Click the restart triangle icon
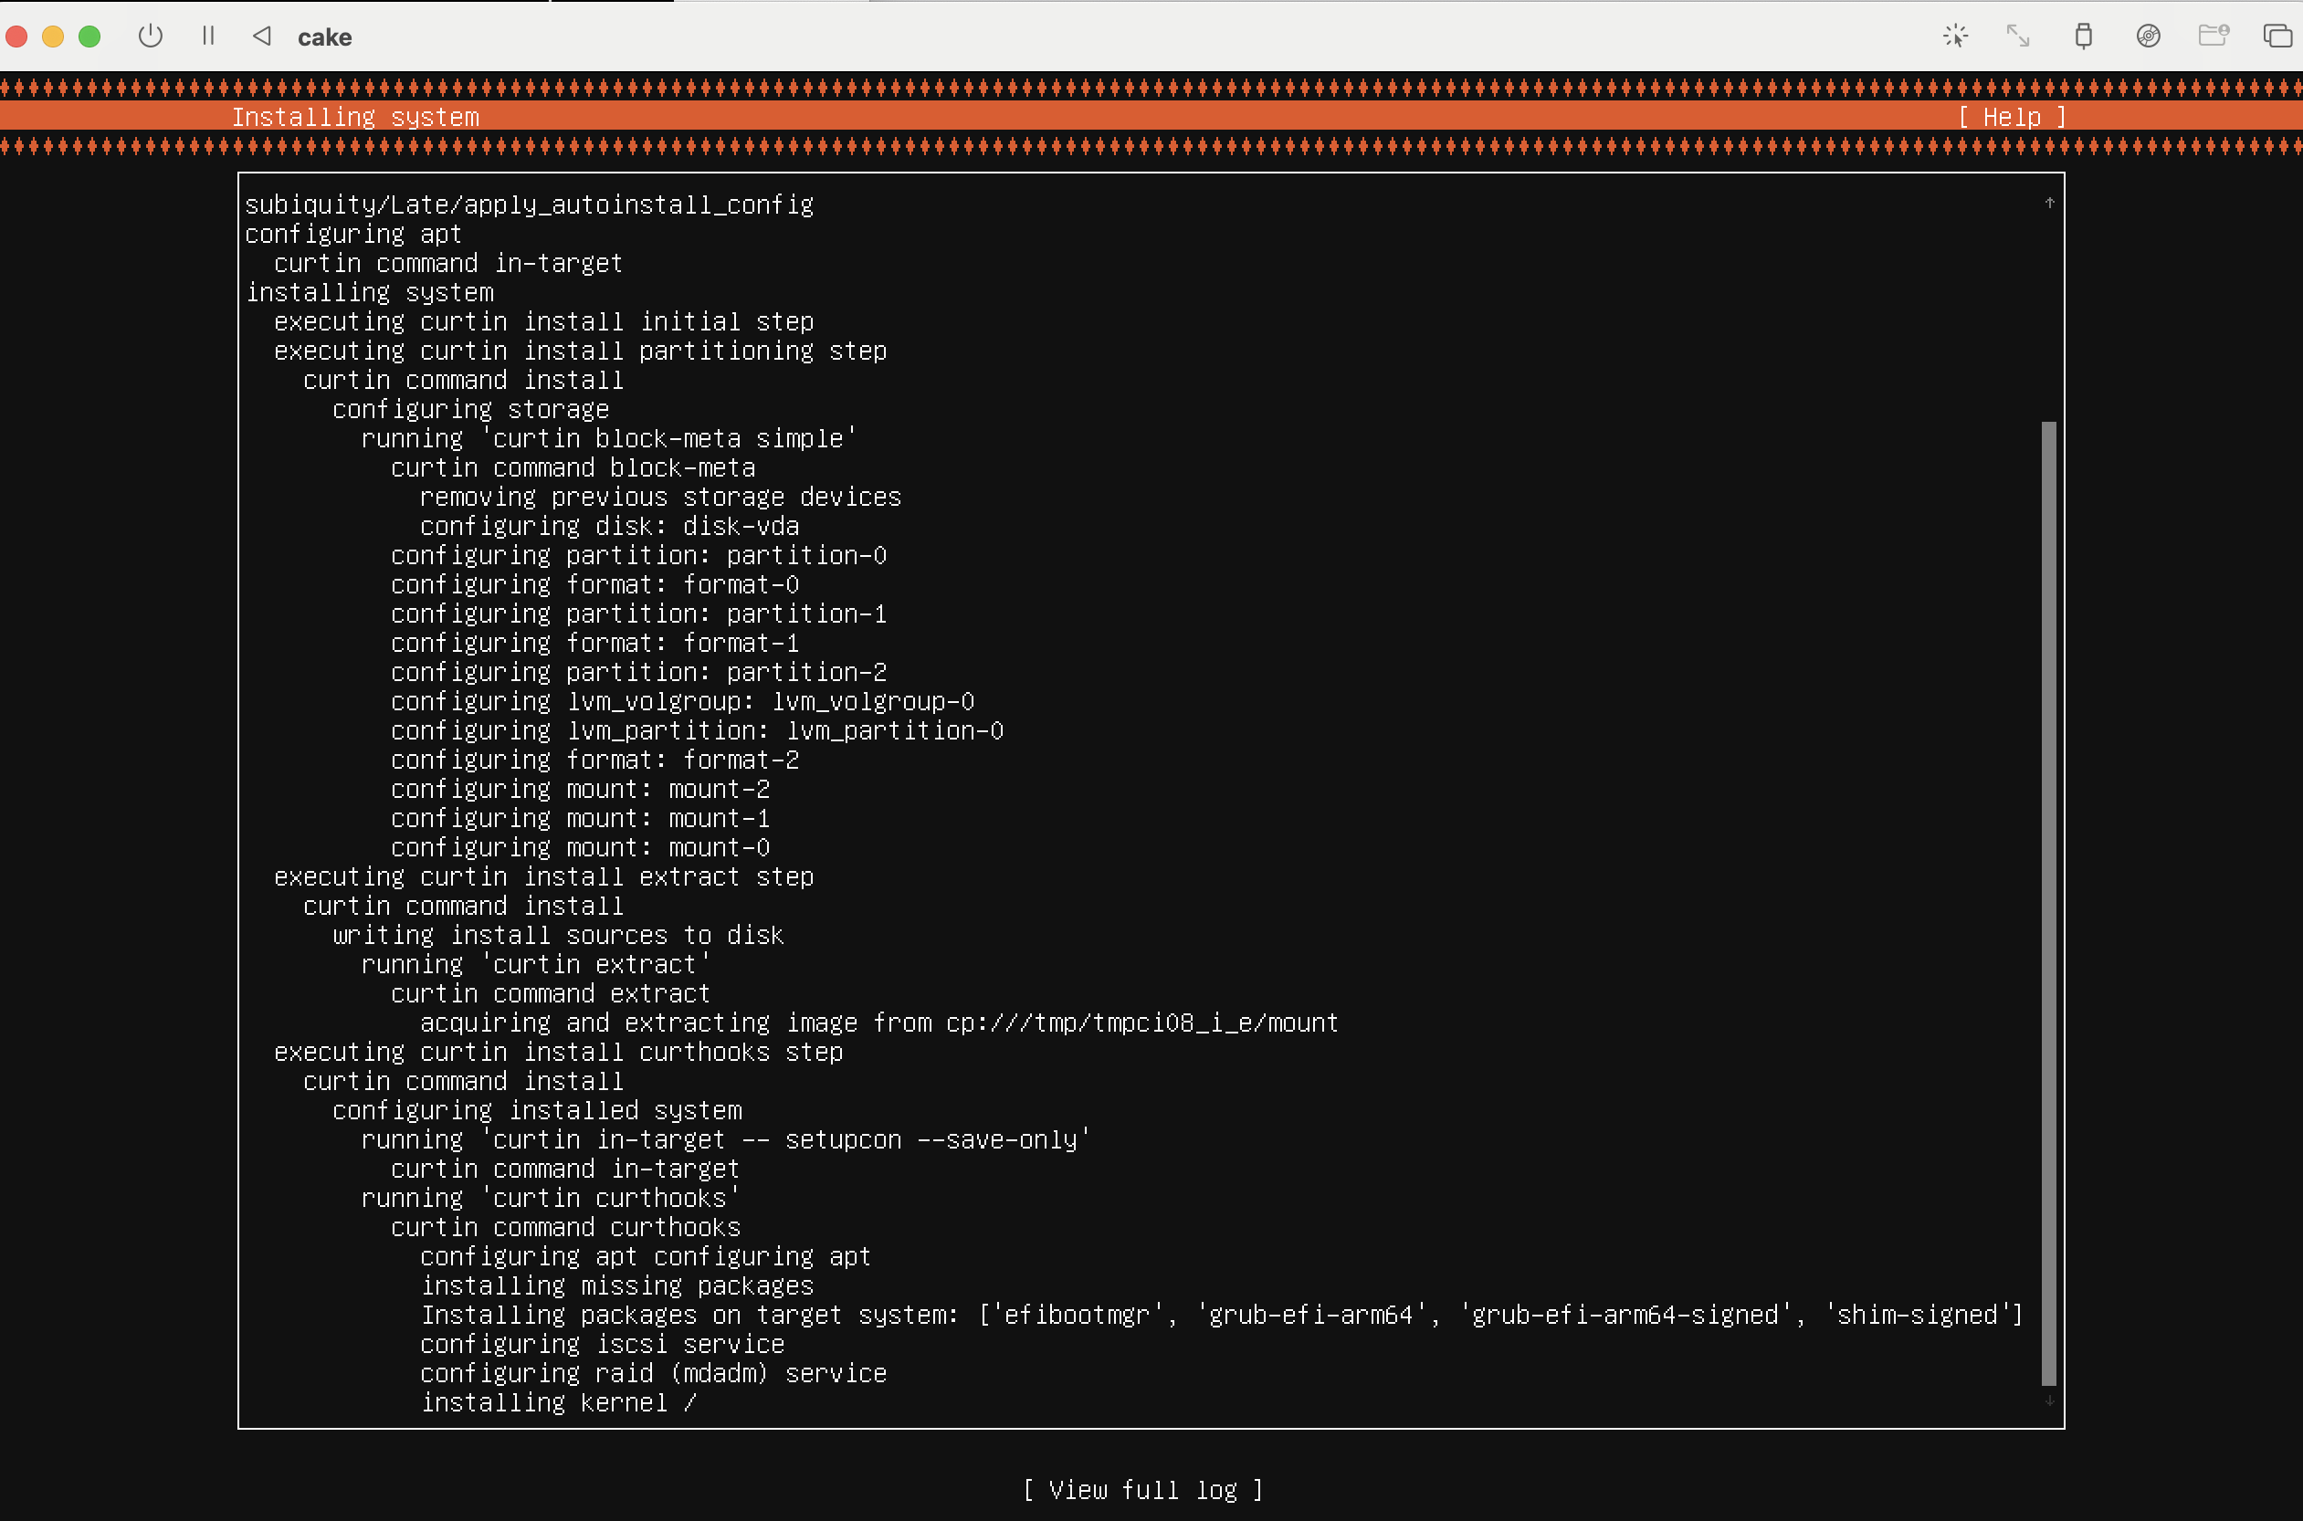Viewport: 2303px width, 1521px height. click(262, 37)
